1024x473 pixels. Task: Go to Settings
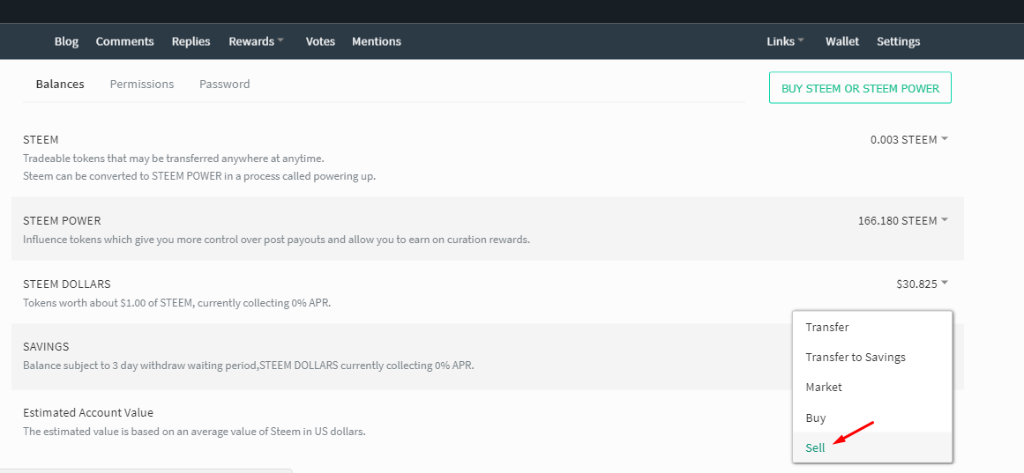pyautogui.click(x=898, y=41)
